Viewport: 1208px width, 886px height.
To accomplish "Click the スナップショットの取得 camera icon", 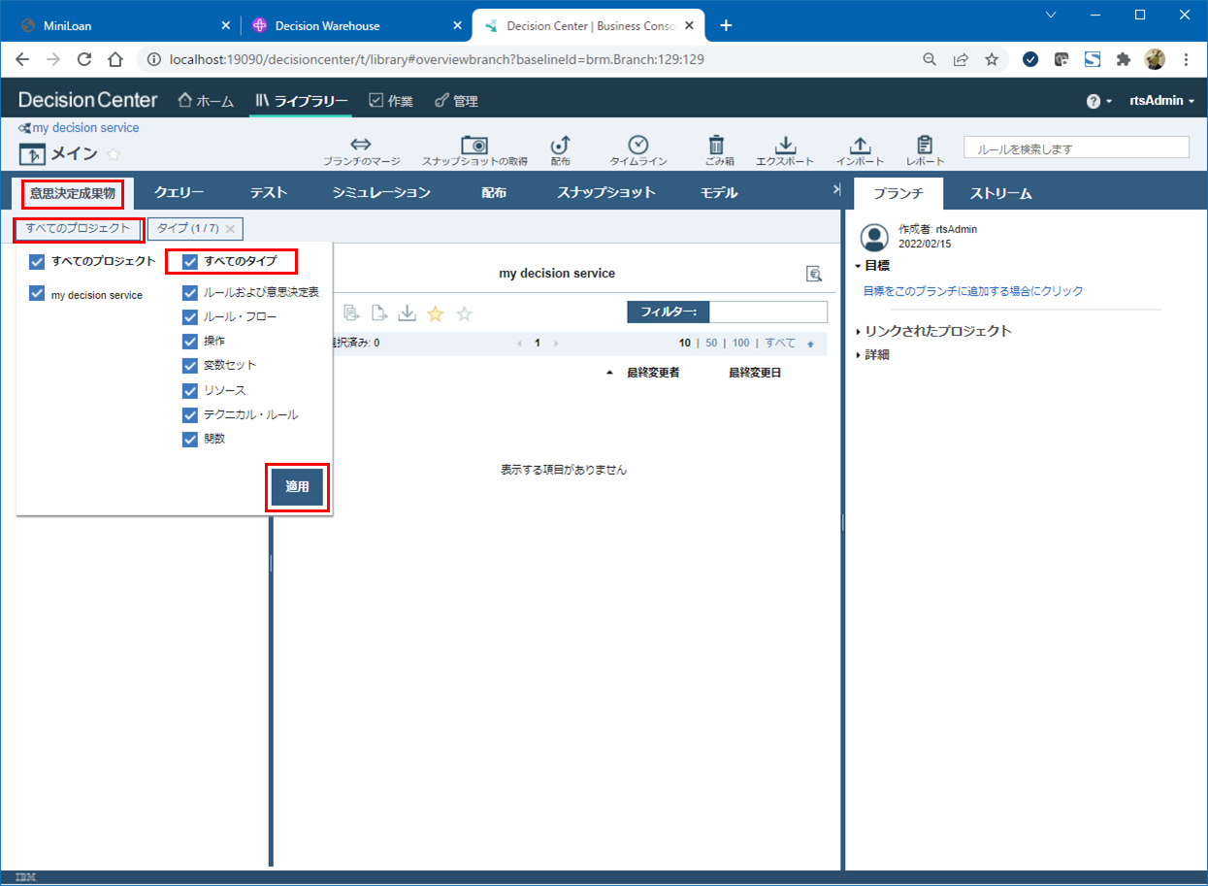I will coord(474,144).
